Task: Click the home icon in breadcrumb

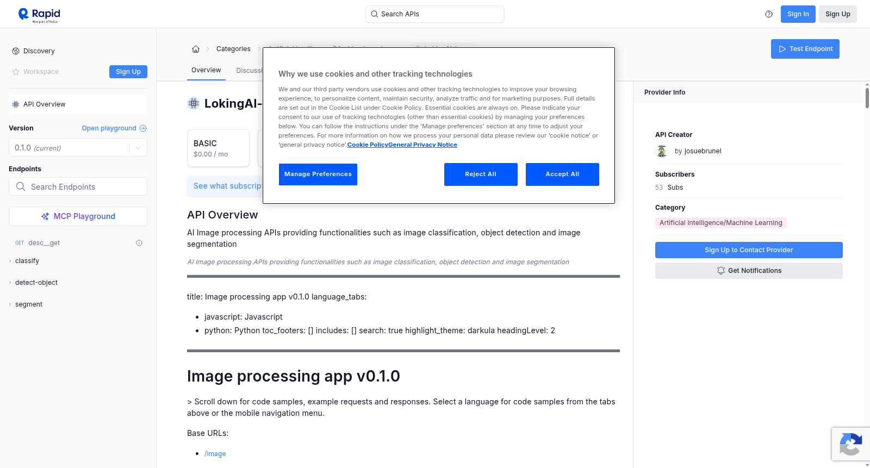Action: (x=196, y=49)
